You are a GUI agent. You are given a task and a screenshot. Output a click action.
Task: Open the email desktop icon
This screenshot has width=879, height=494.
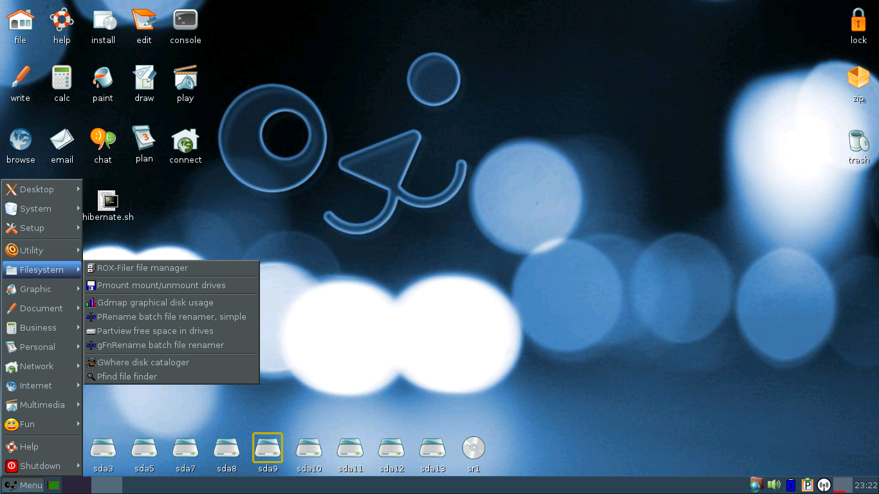(x=62, y=139)
